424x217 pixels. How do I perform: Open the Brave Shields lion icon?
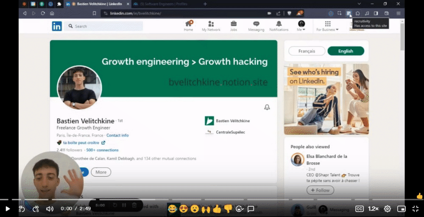(x=289, y=13)
